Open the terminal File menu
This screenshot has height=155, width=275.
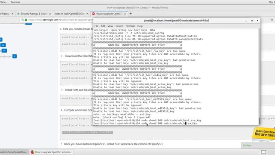click(x=96, y=26)
